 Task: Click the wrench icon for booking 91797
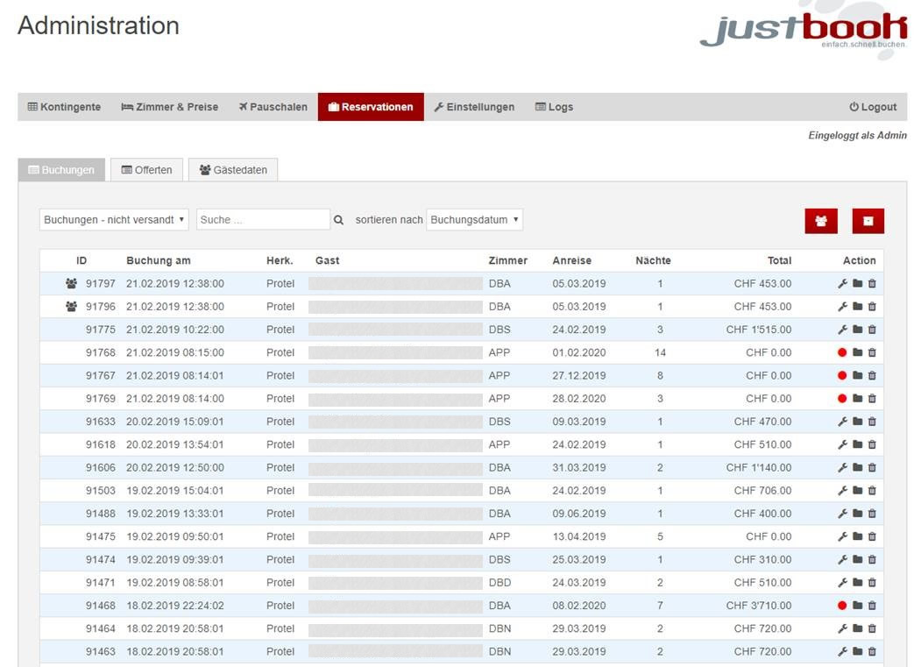point(842,284)
